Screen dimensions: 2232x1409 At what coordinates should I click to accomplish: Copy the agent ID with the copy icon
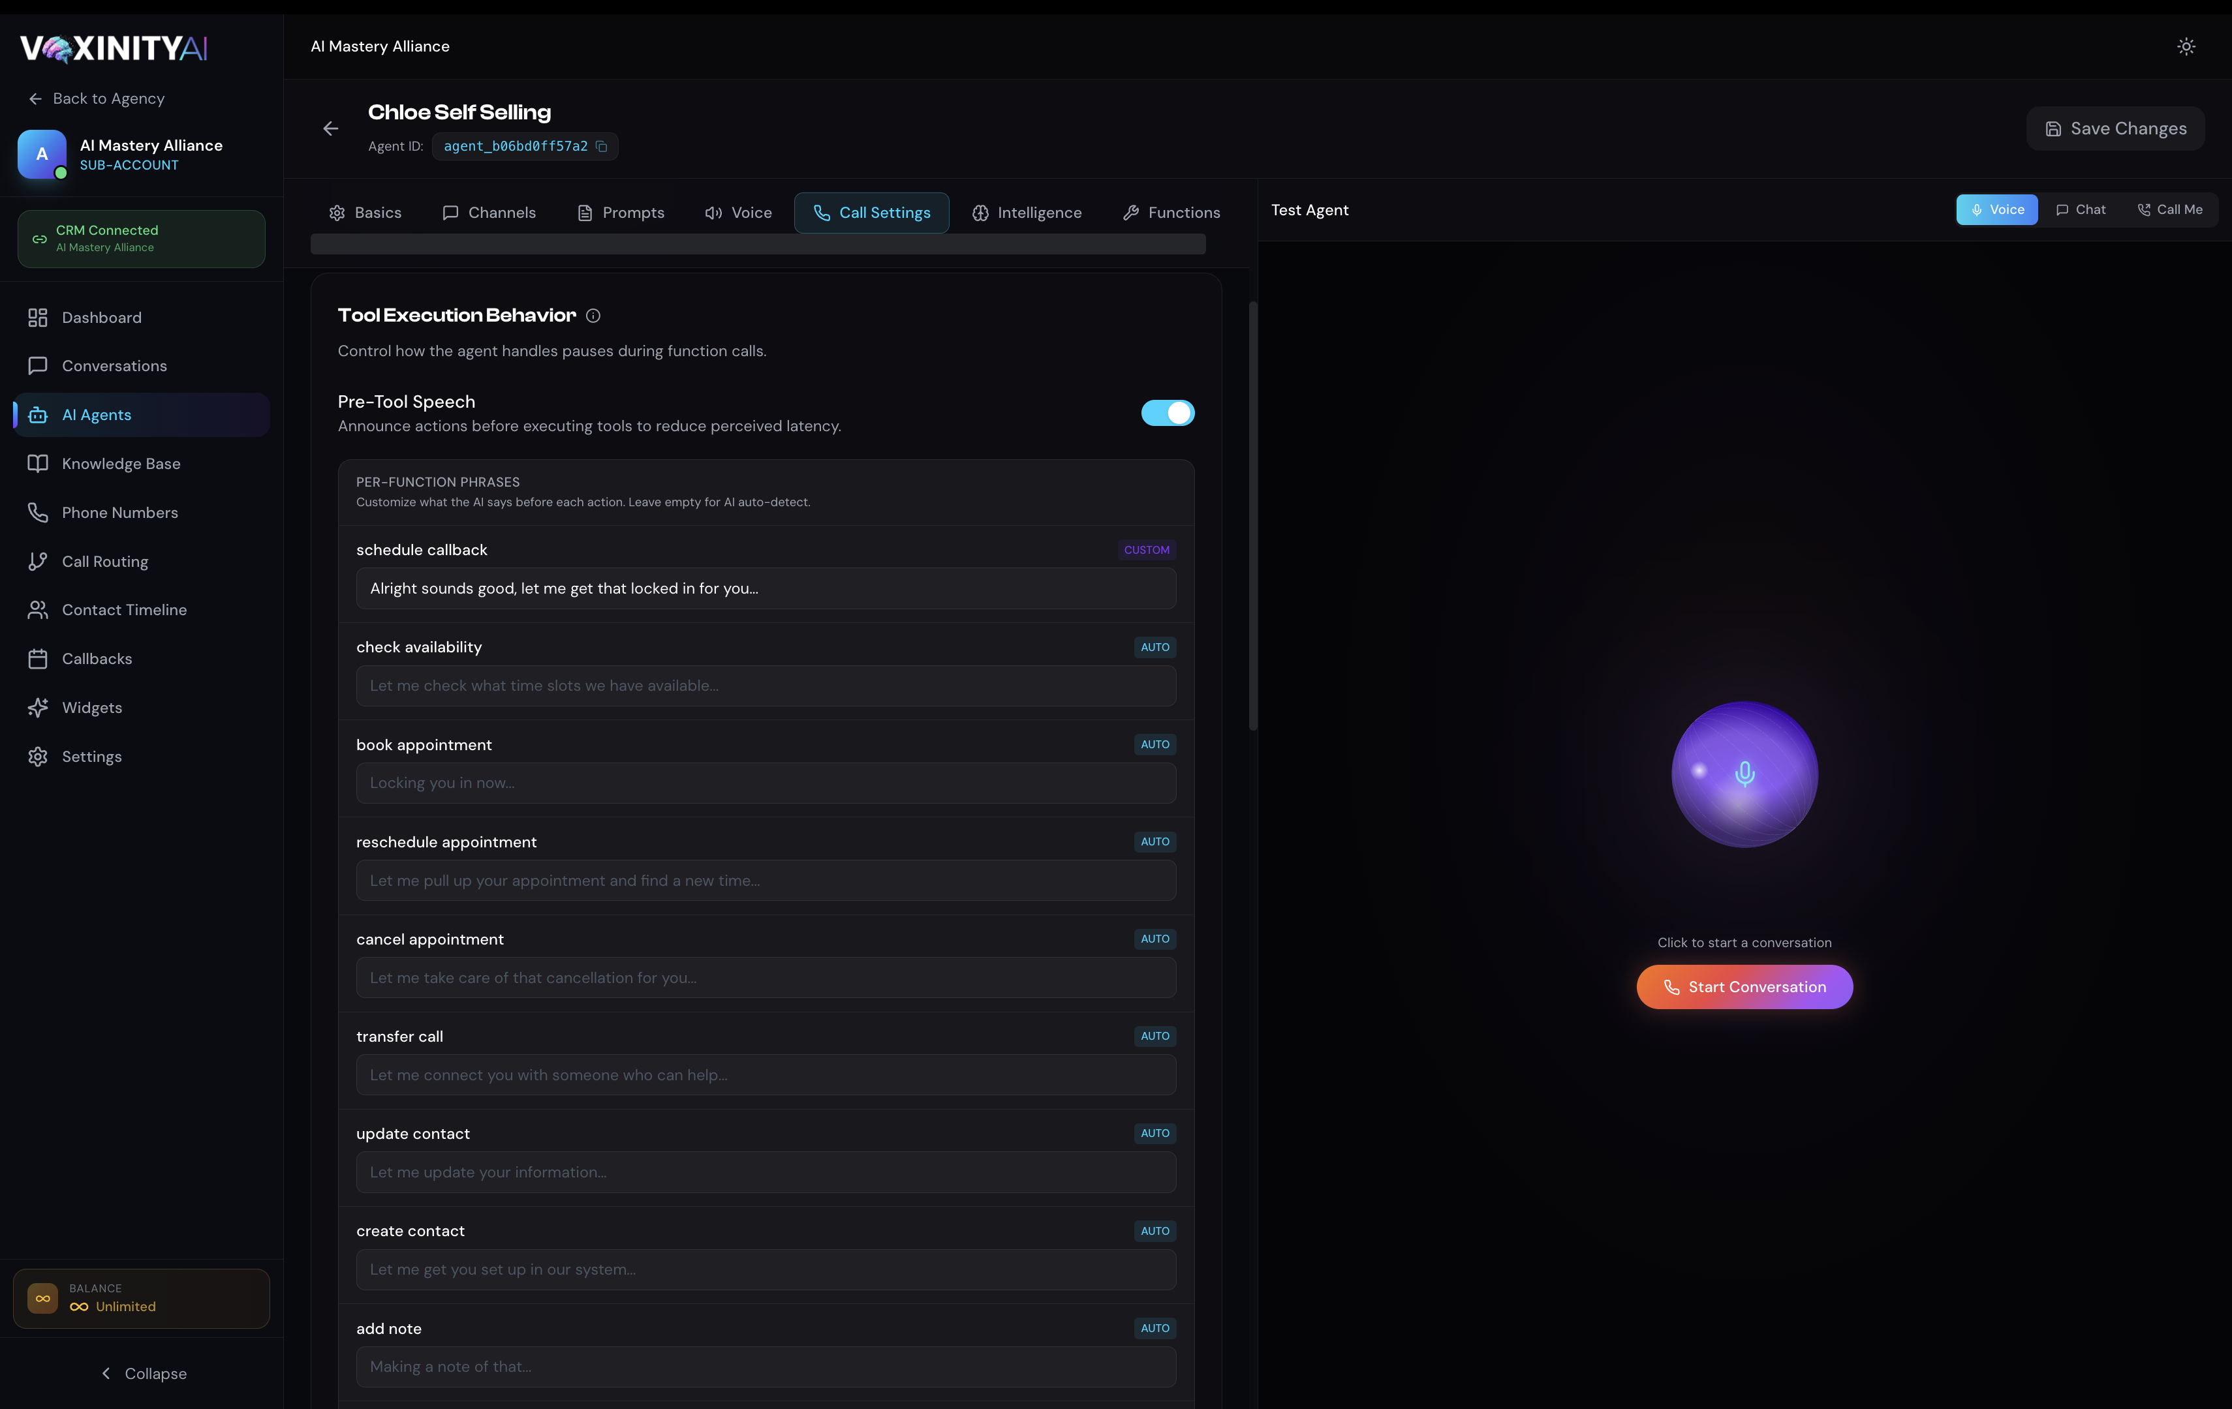click(602, 146)
